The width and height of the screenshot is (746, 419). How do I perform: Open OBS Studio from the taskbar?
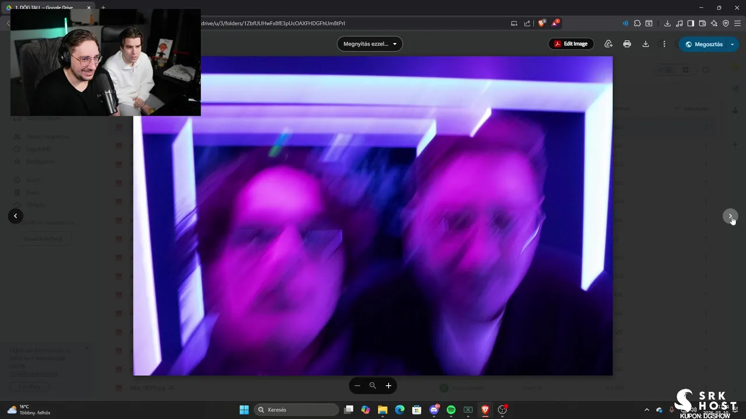(502, 410)
